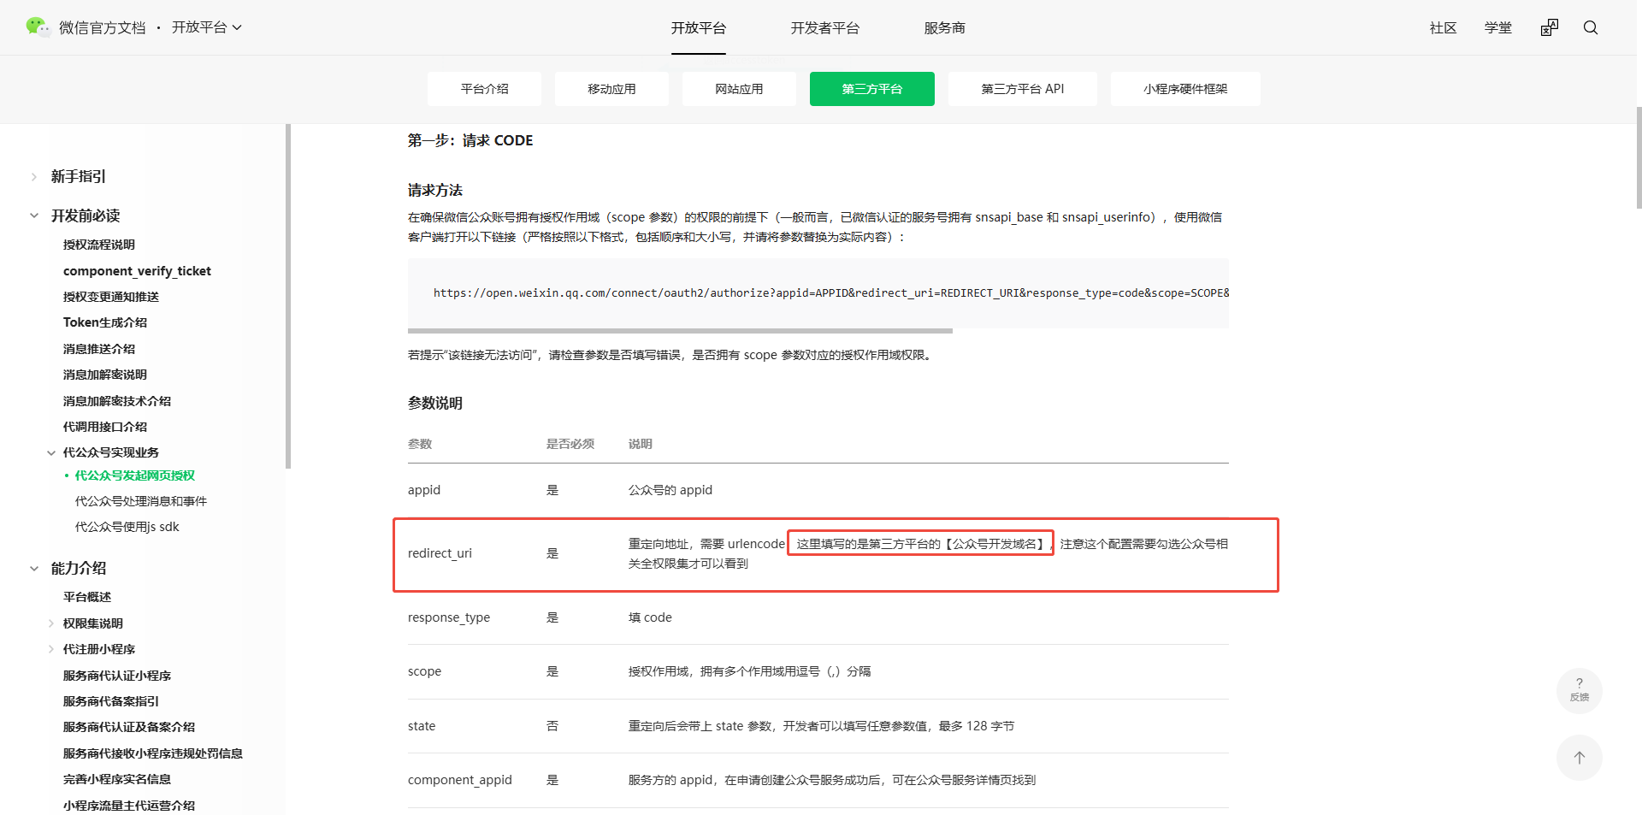1642x815 pixels.
Task: Switch to the 开放平台 top tab
Action: 698,28
